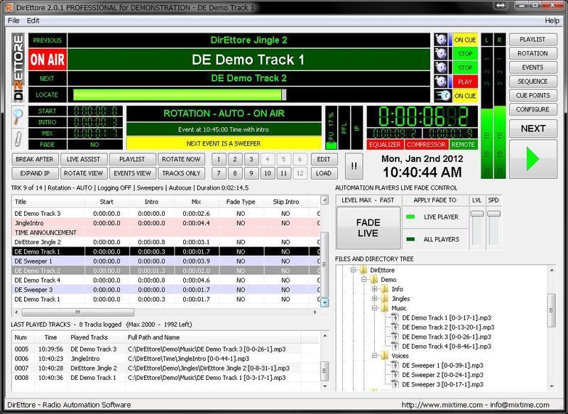The width and height of the screenshot is (568, 414).
Task: Click the upper green STOP status, under the first ON CUE
Action: click(x=465, y=54)
